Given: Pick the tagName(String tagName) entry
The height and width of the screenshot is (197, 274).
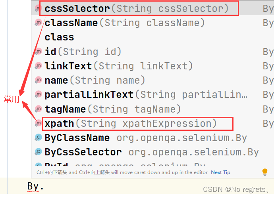Looking at the screenshot, I should (x=152, y=109).
